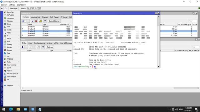This screenshot has height=112, width=200.
Task: Open Microsoft Edge from taskbar
Action: (11, 109)
